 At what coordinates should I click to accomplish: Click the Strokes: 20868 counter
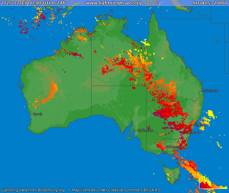click(210, 3)
